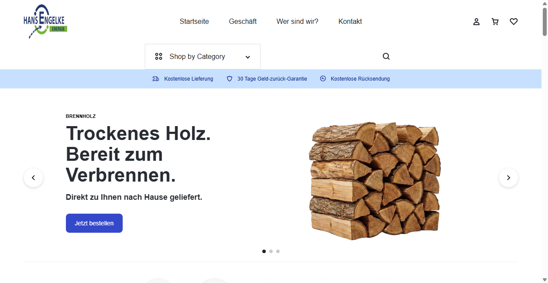Click the search magnifier icon
The image size is (548, 283).
coord(386,56)
